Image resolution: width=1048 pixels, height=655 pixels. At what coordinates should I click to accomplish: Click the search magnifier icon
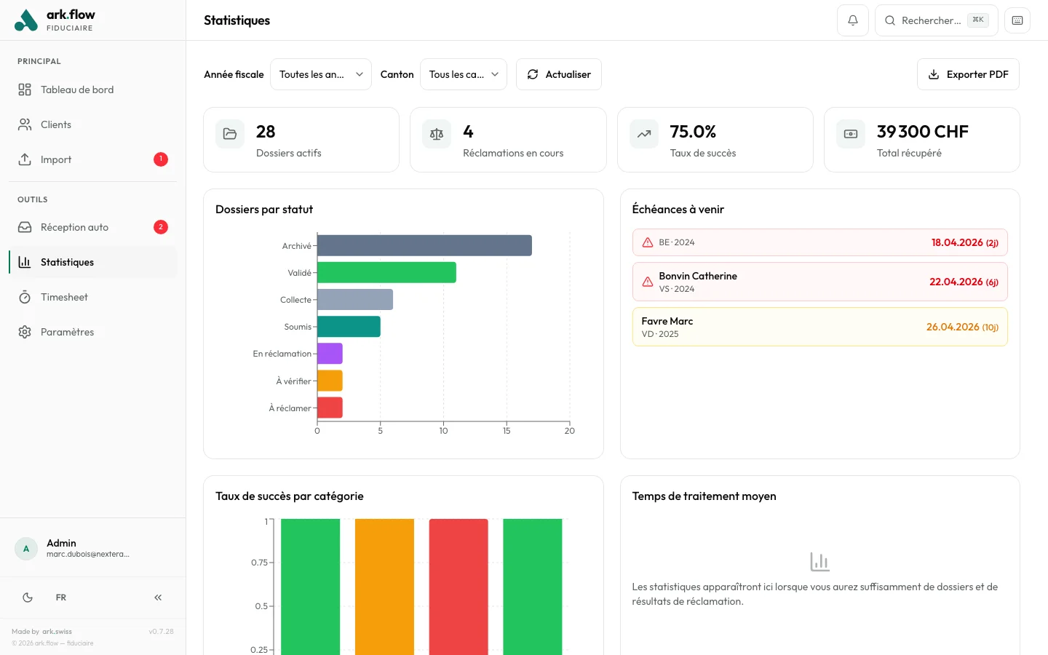[x=890, y=20]
